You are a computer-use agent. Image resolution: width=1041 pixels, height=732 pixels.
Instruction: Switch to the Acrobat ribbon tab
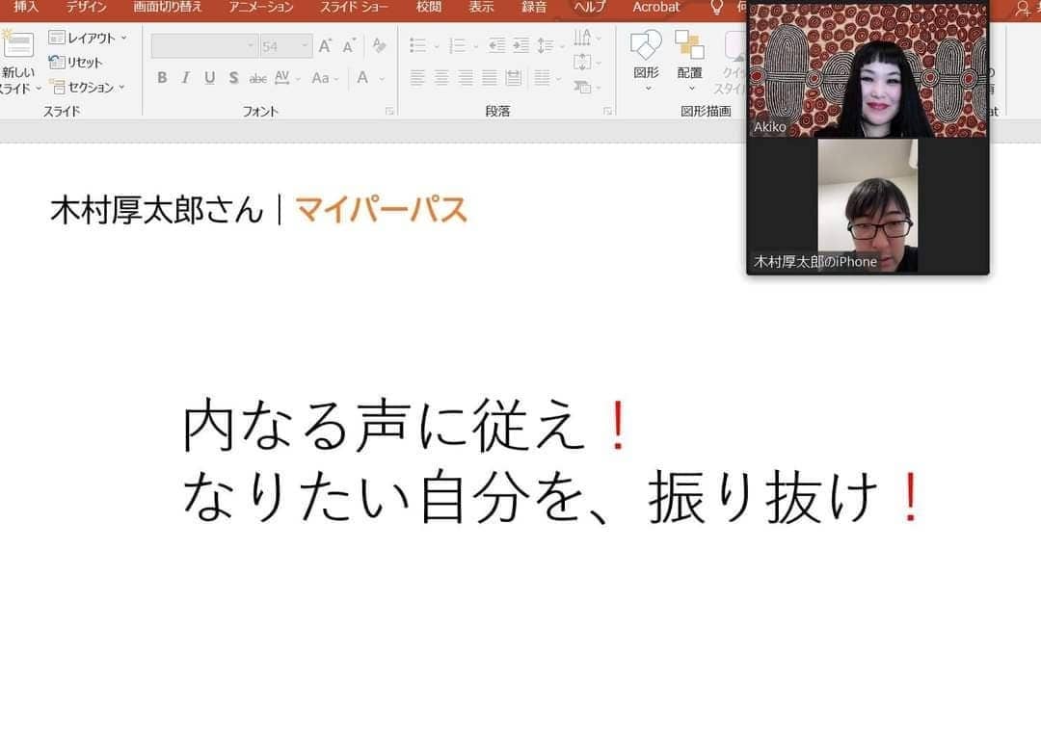(655, 8)
